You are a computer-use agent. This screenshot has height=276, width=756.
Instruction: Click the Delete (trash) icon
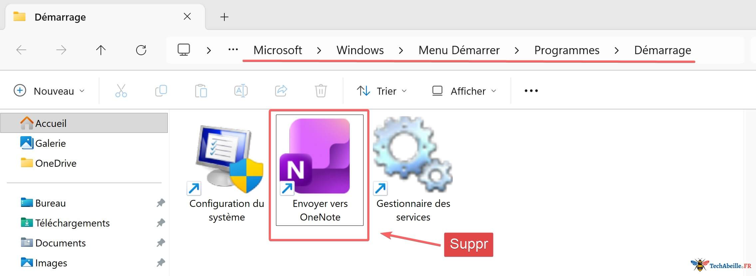(321, 90)
